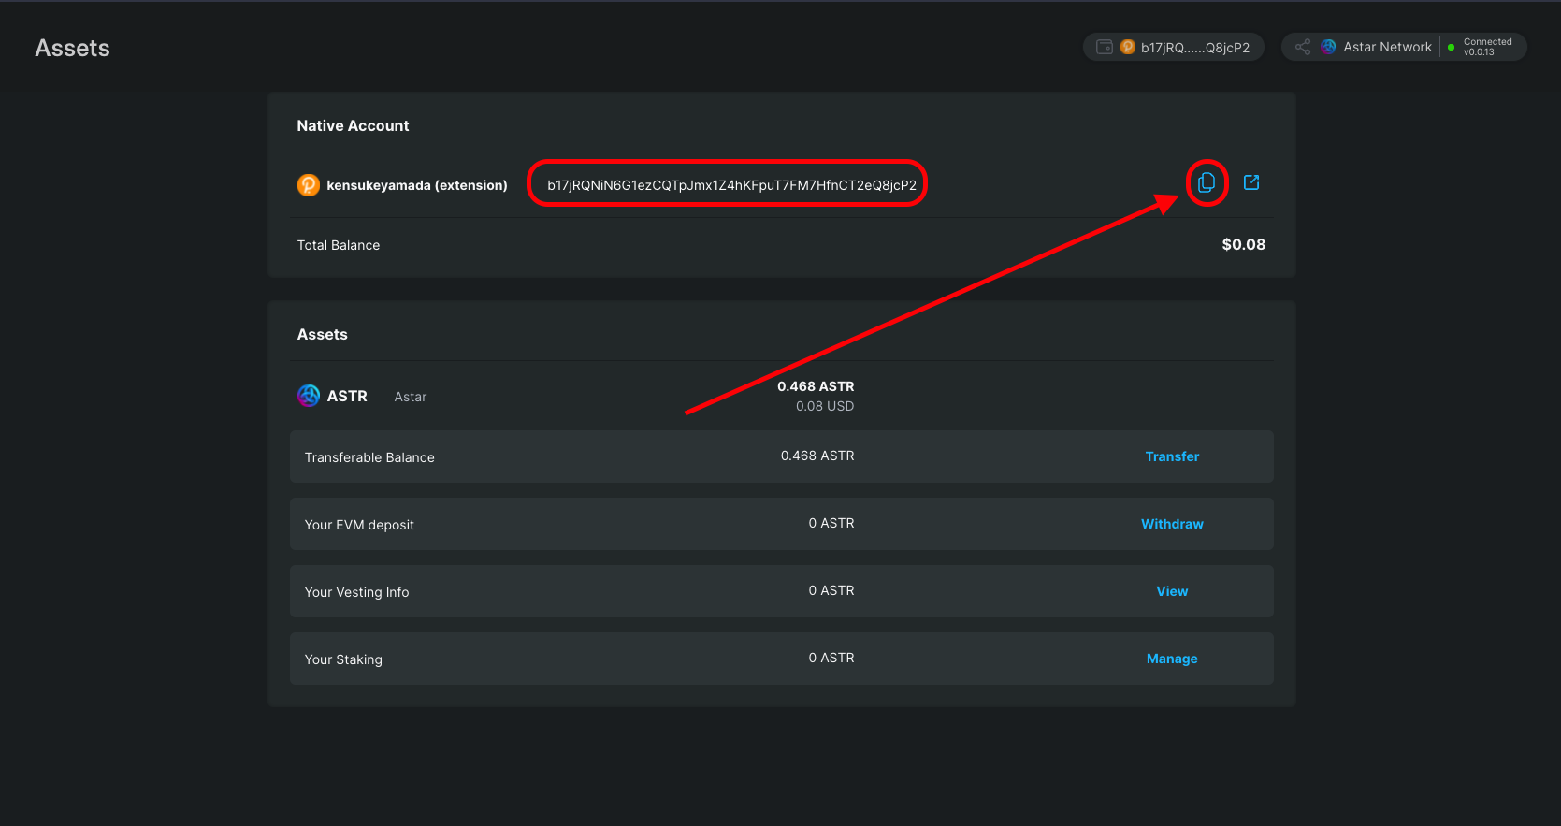Click the $0.08 total balance value
Image resolution: width=1561 pixels, height=826 pixels.
pos(1243,244)
